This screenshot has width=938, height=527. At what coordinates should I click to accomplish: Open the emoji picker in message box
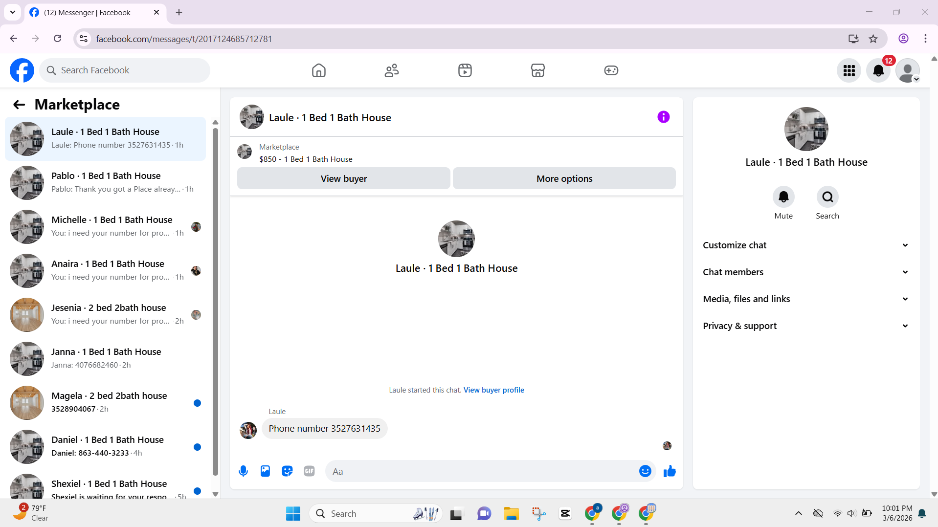(645, 471)
